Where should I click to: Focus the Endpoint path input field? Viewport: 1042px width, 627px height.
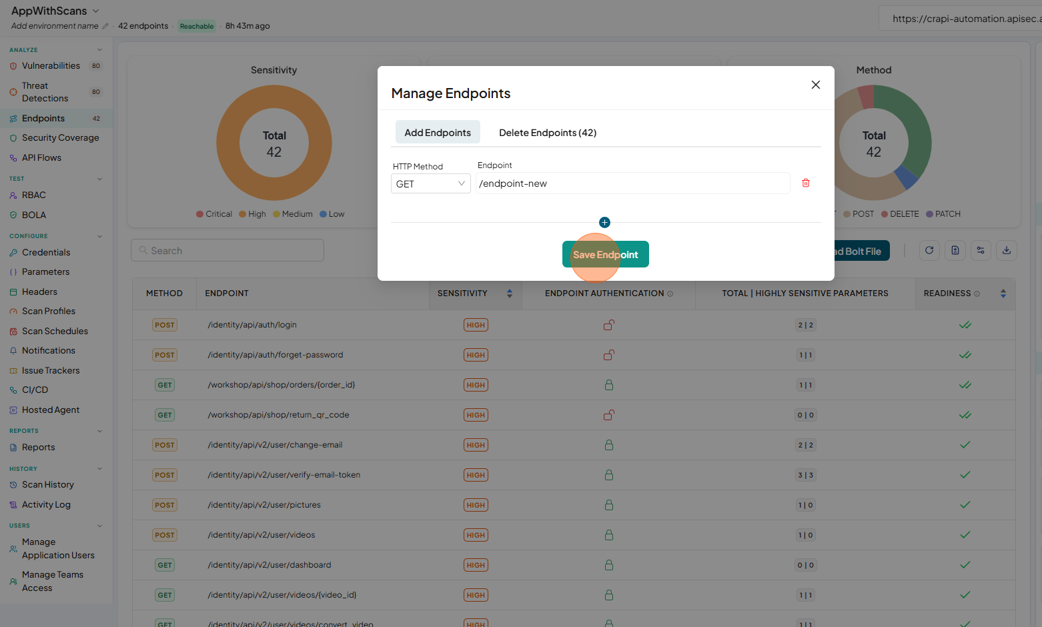coord(633,183)
